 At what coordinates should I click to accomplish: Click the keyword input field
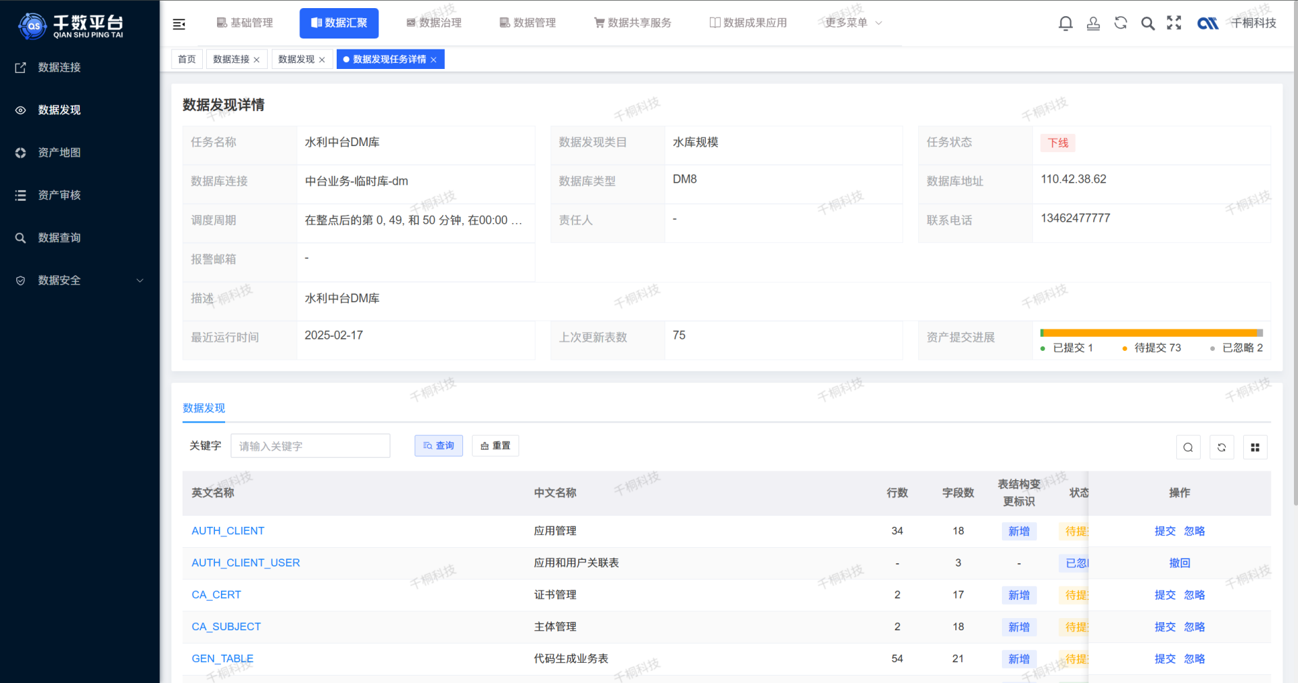(x=310, y=446)
